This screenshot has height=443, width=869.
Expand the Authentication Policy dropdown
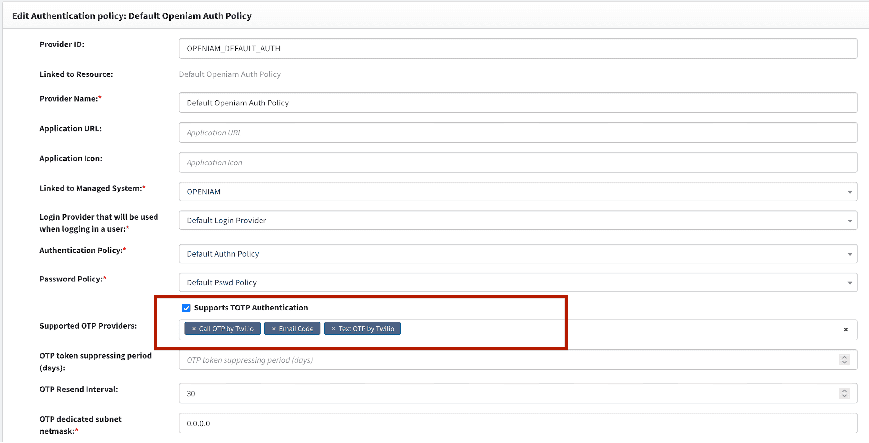[518, 254]
